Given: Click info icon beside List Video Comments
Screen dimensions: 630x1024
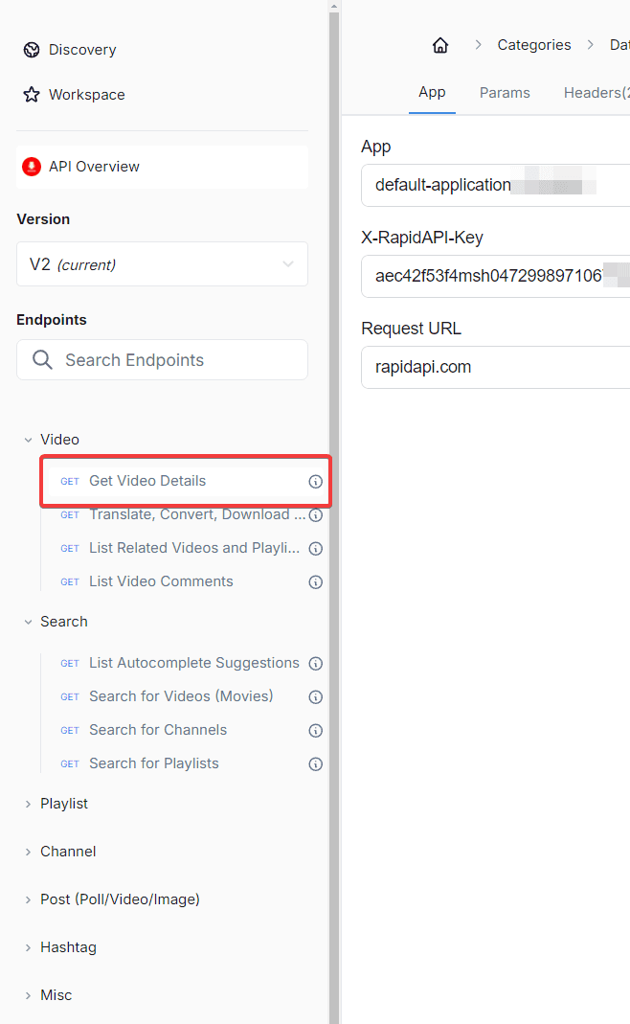Looking at the screenshot, I should pyautogui.click(x=315, y=582).
